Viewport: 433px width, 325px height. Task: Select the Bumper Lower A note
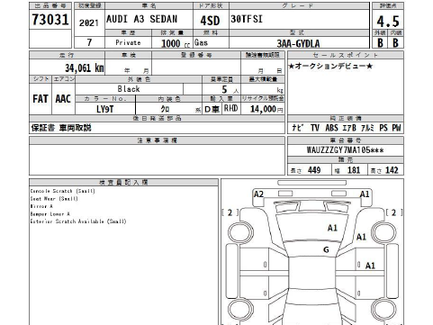[50, 214]
